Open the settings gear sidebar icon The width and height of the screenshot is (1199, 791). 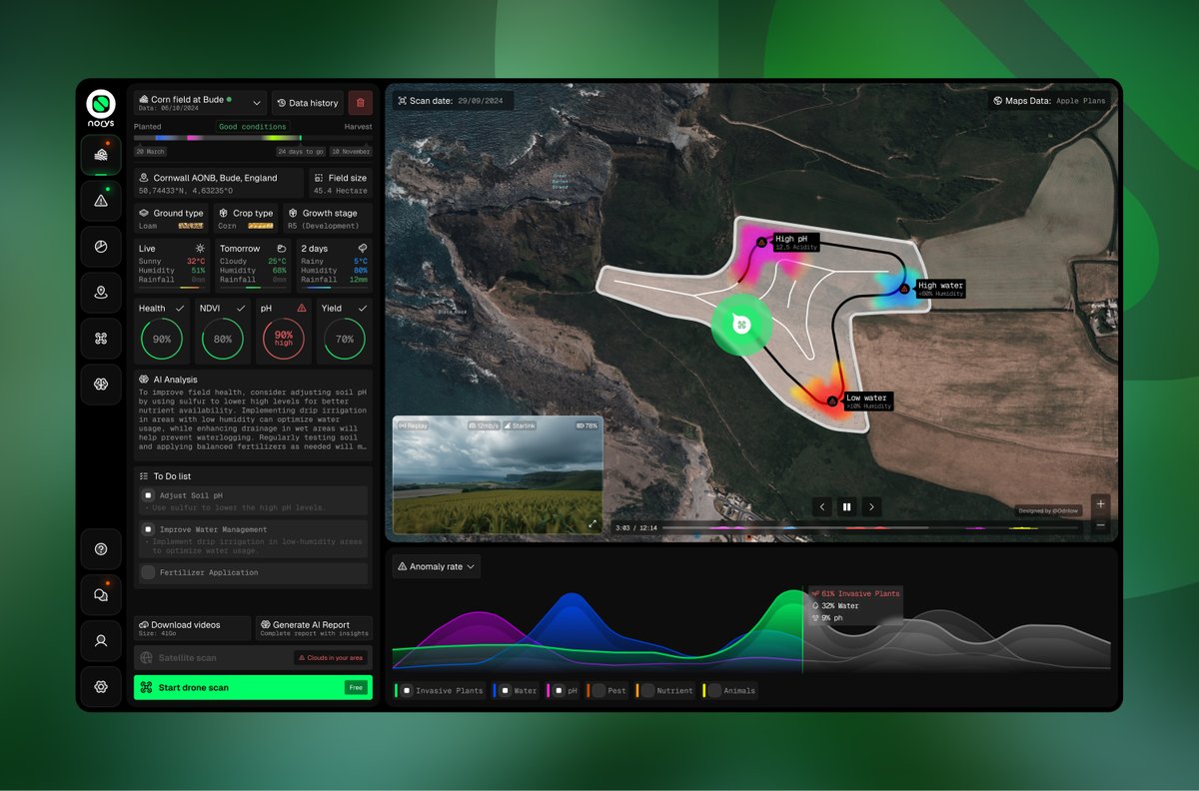(x=101, y=687)
